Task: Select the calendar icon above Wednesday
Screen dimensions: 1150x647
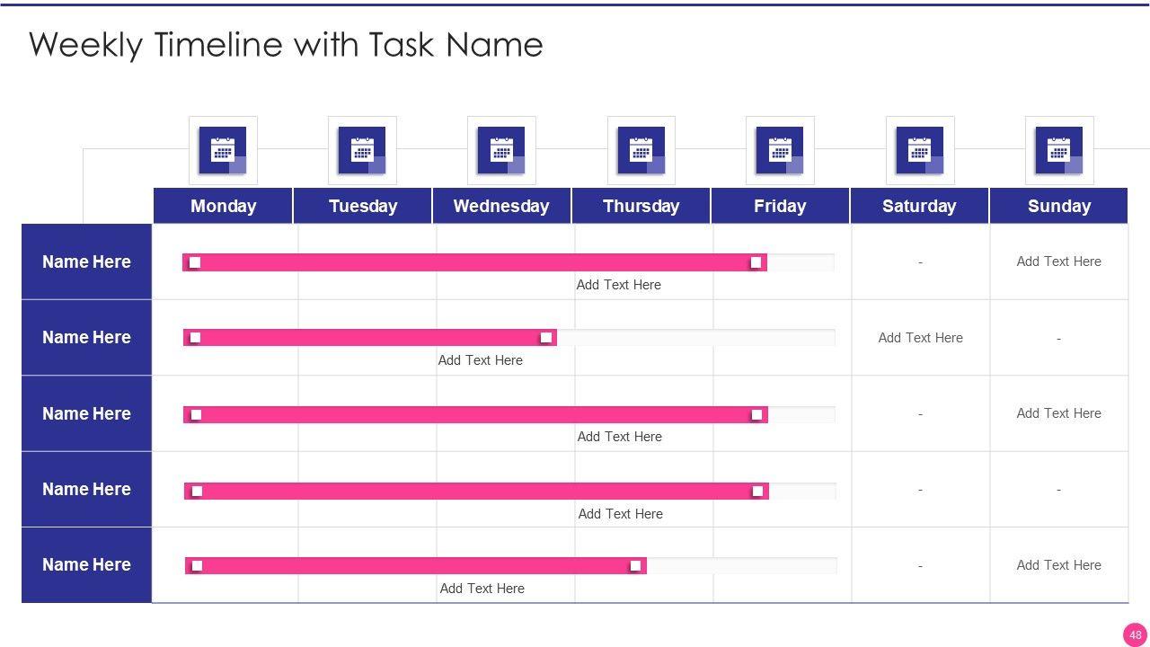Action: tap(501, 150)
